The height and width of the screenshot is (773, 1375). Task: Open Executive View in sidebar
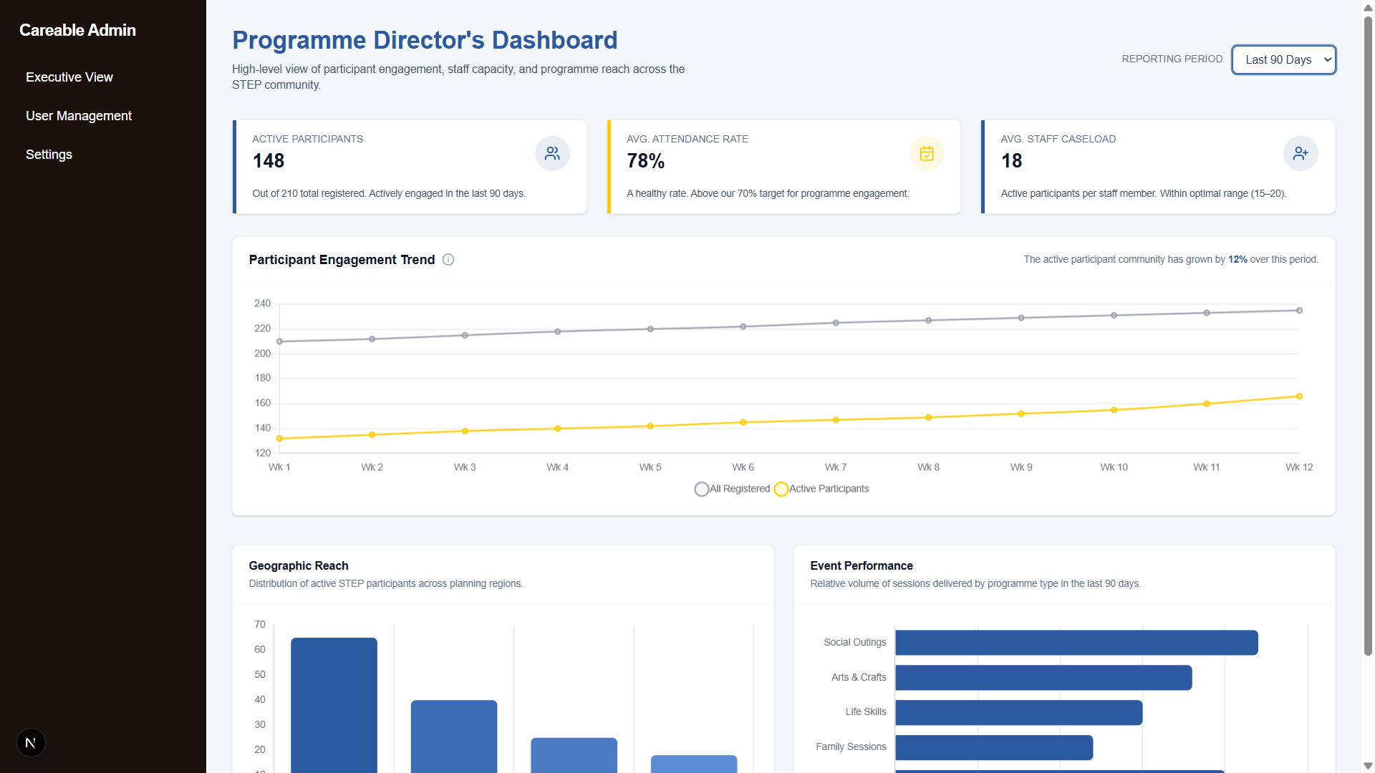click(x=69, y=77)
